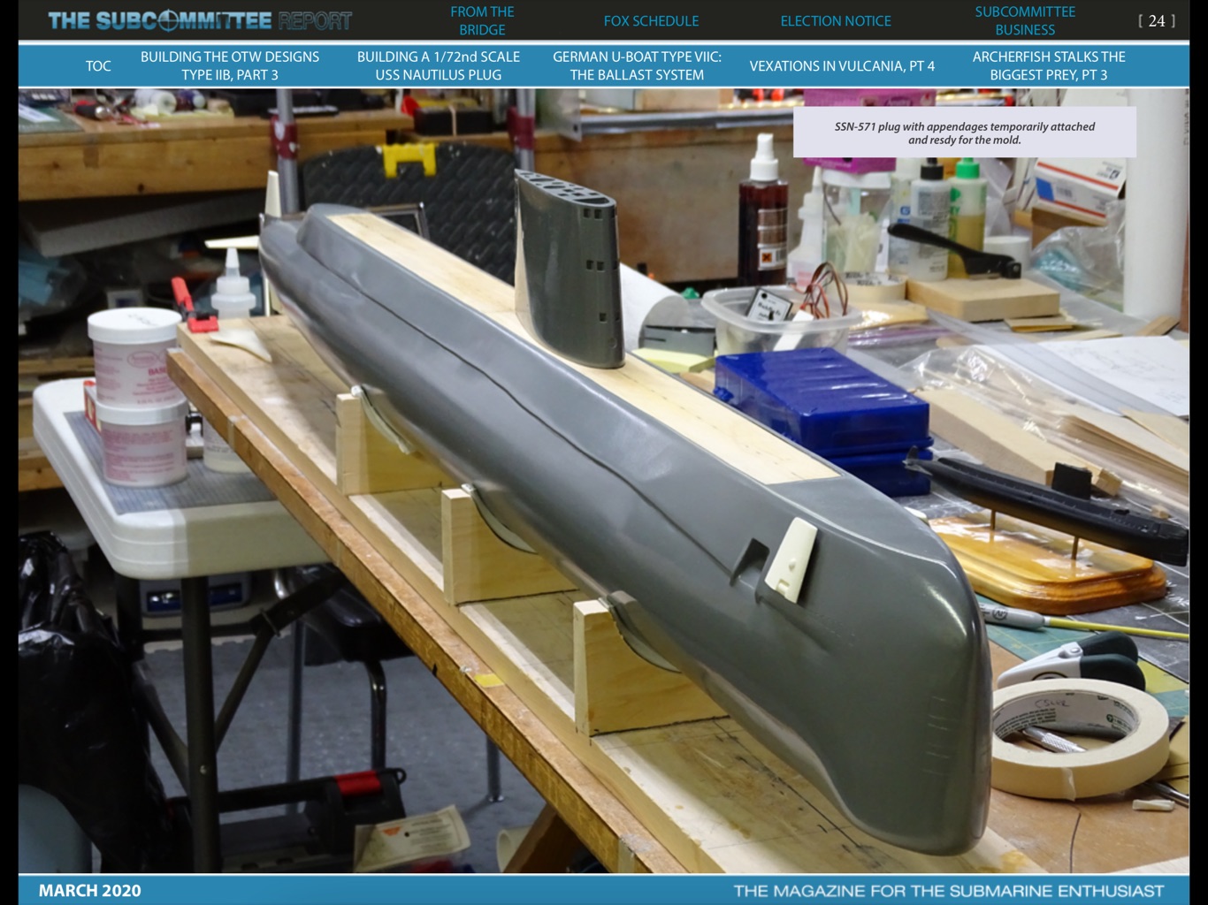Open German U-Boat Type VIIC ballast article
The width and height of the screenshot is (1208, 905).
pyautogui.click(x=637, y=65)
